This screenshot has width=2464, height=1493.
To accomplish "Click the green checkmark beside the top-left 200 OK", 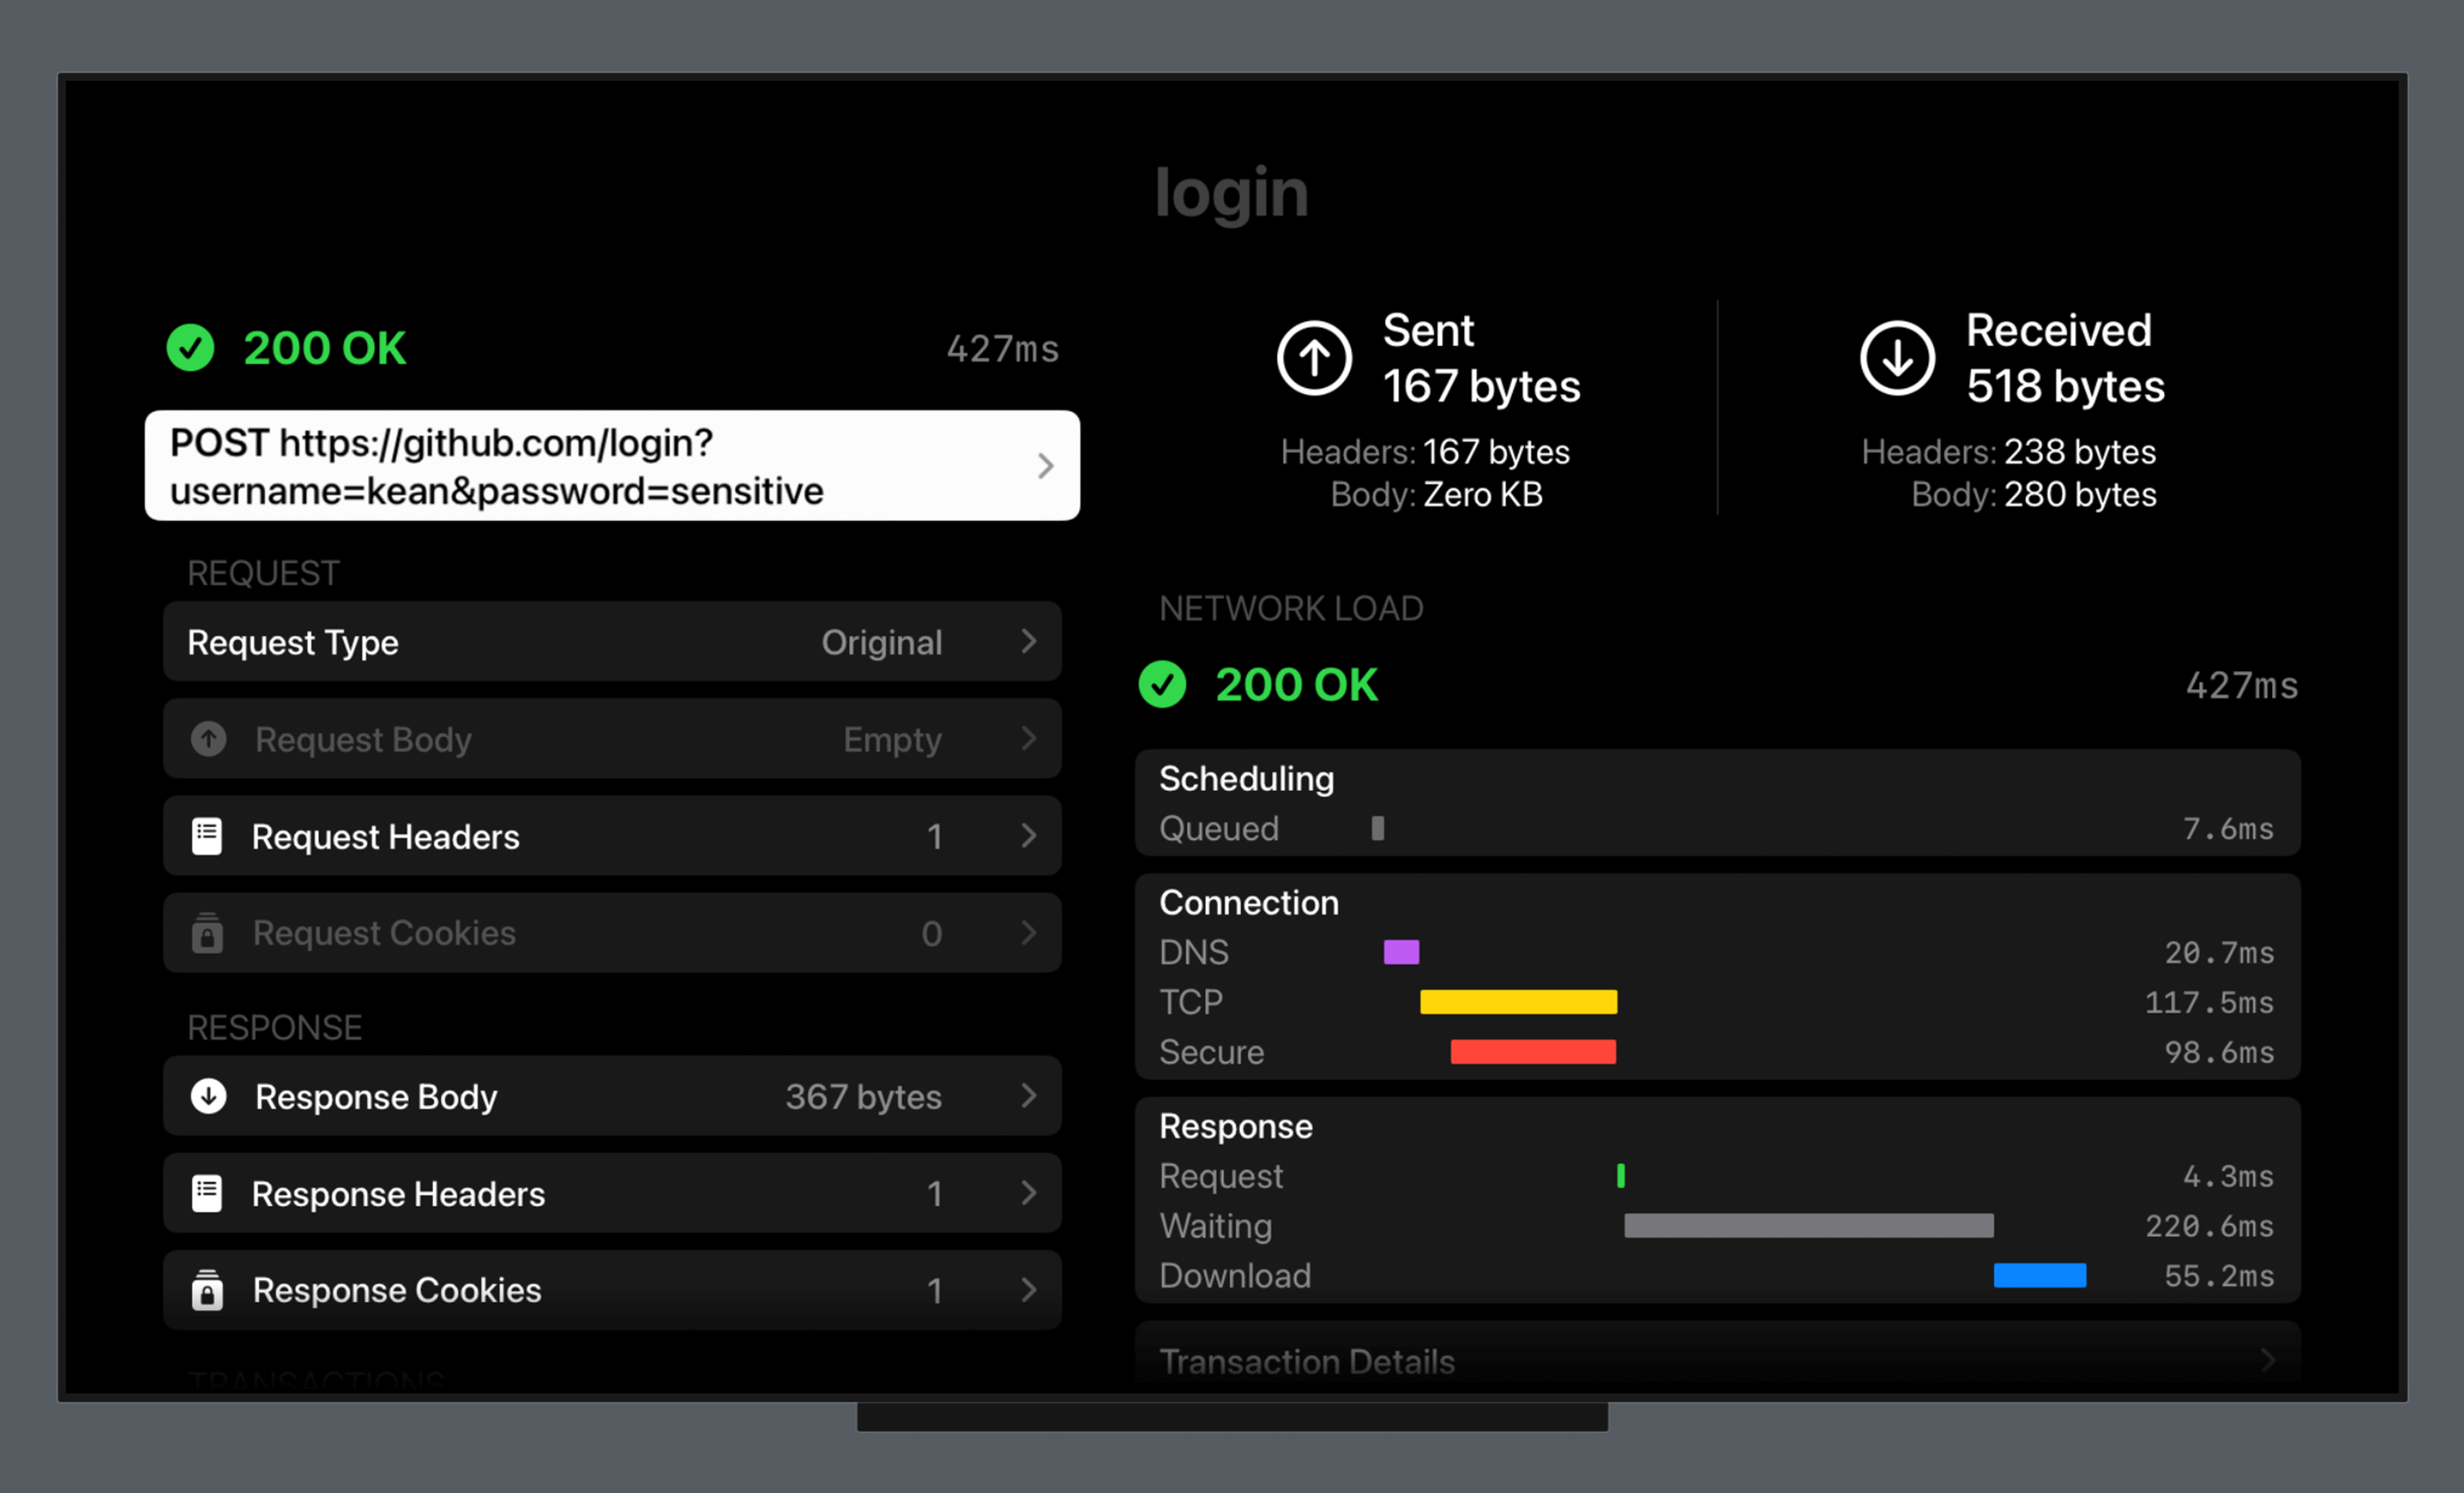I will pyautogui.click(x=190, y=348).
